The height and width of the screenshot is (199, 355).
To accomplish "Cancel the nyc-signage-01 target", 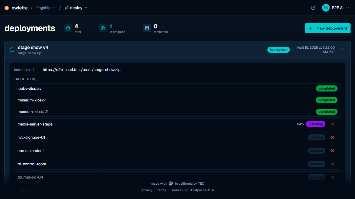I will pyautogui.click(x=333, y=137).
